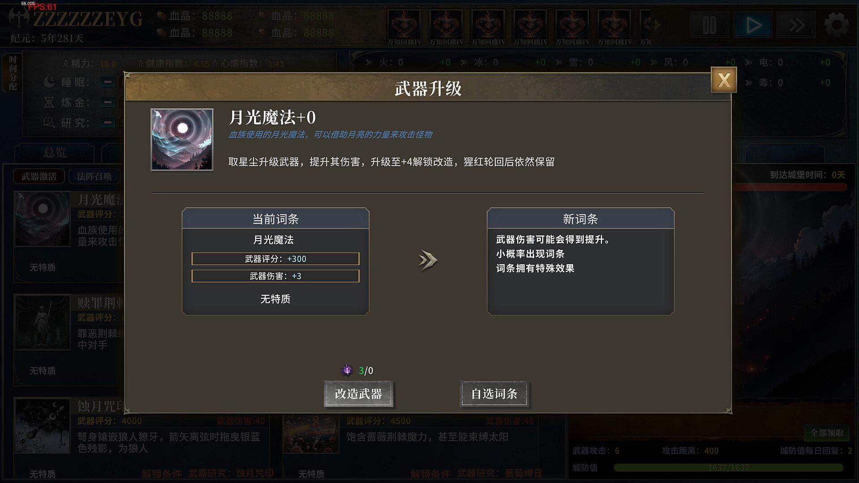859x483 pixels.
Task: Click the 全部领取 claim all button
Action: [827, 432]
